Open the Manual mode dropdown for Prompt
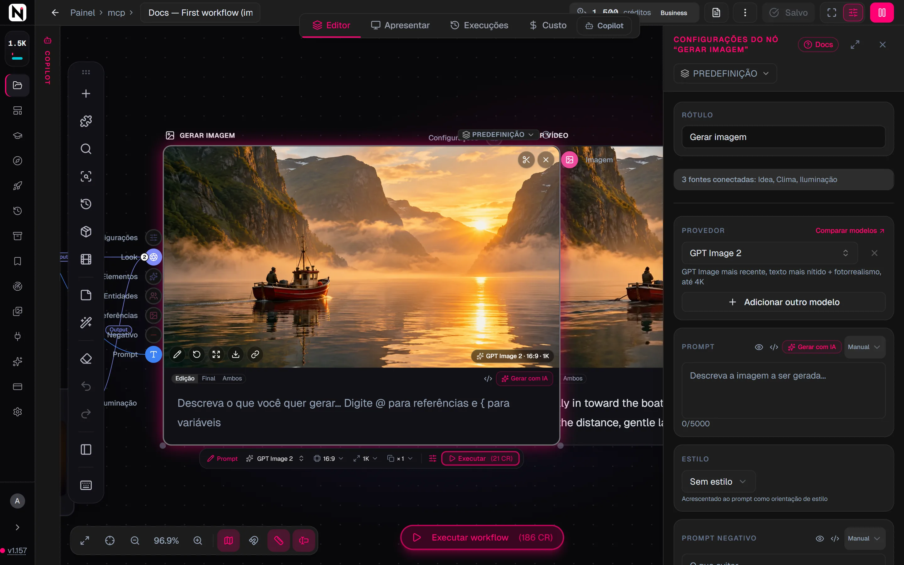Viewport: 904px width, 565px height. point(864,347)
